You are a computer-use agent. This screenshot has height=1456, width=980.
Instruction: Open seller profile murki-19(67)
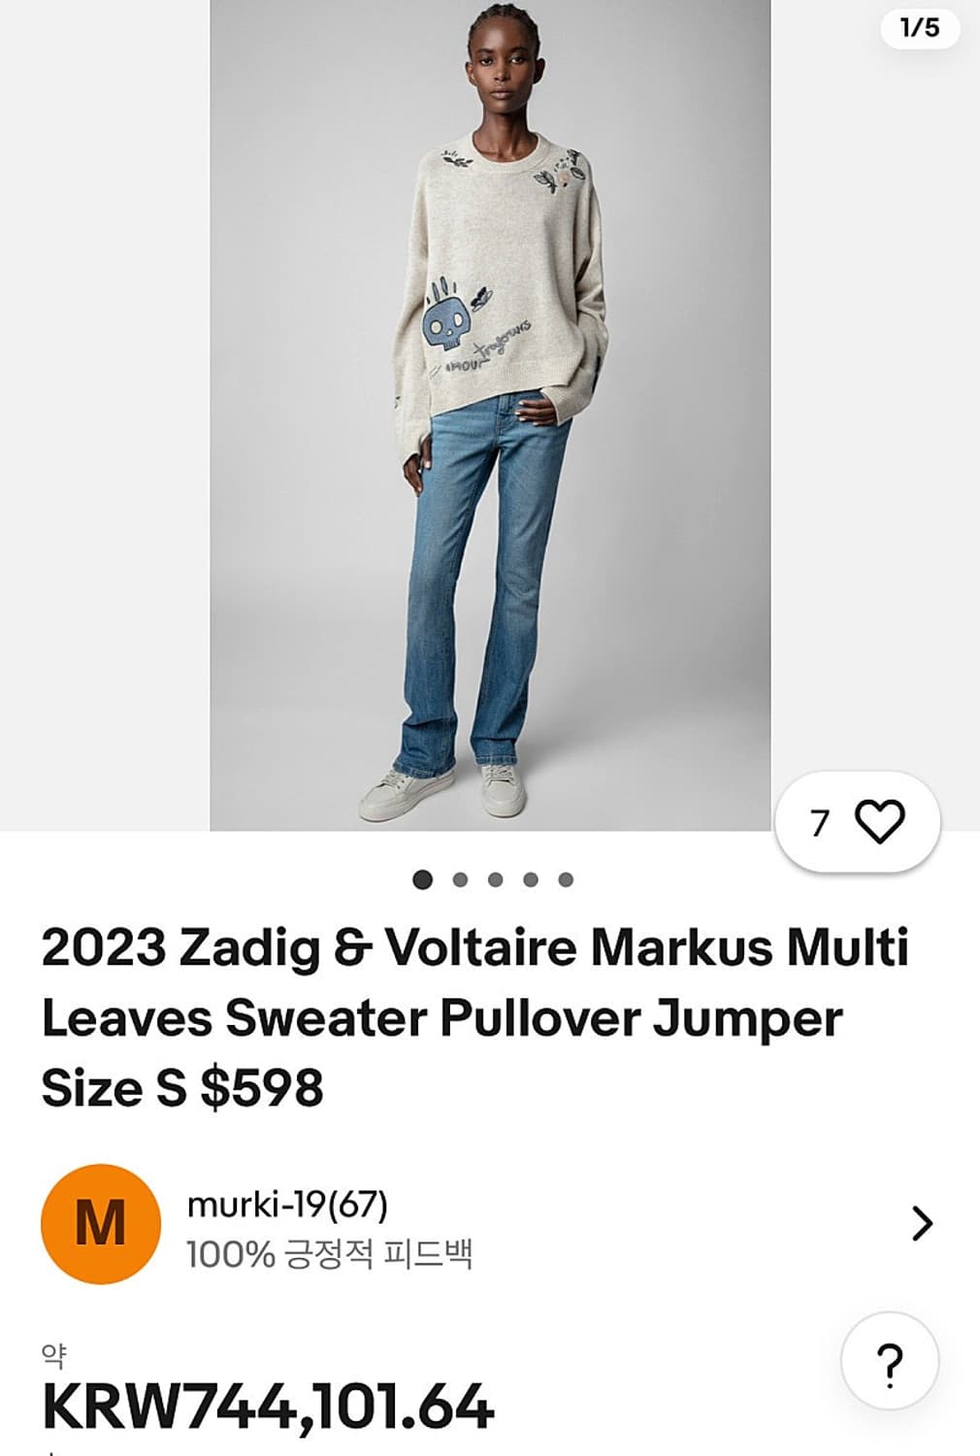pyautogui.click(x=287, y=1205)
